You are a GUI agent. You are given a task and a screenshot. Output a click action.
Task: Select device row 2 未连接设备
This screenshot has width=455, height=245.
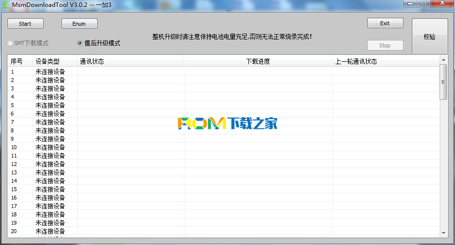coord(224,80)
